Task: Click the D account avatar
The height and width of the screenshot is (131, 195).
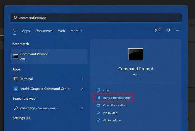Action: pyautogui.click(x=169, y=30)
